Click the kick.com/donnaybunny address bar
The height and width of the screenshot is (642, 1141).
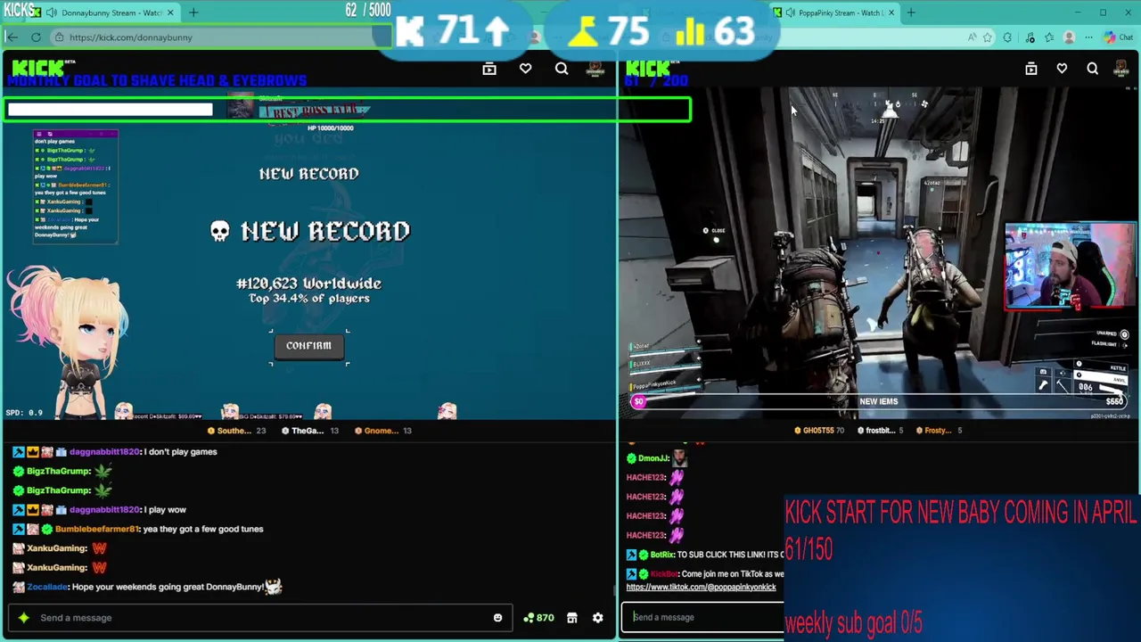pos(214,37)
